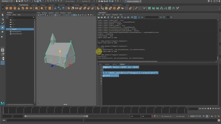Select chapel1 node in the Outliner
The image size is (221, 124).
[x=20, y=29]
